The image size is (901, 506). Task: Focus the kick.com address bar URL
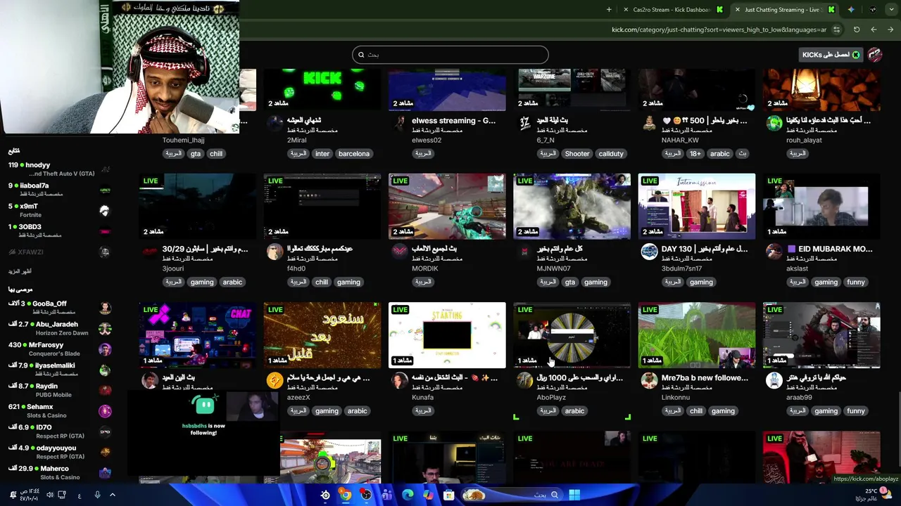pos(719,30)
